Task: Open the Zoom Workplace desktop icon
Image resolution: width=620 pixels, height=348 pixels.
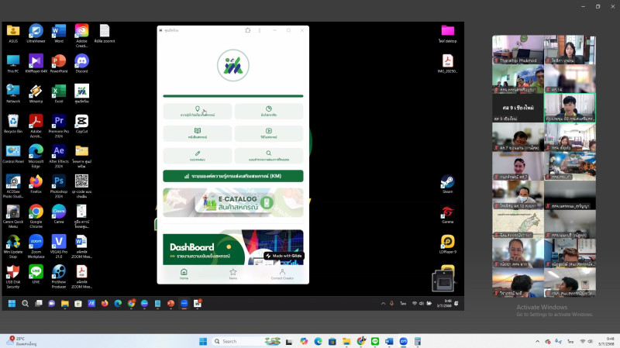Action: 36,246
